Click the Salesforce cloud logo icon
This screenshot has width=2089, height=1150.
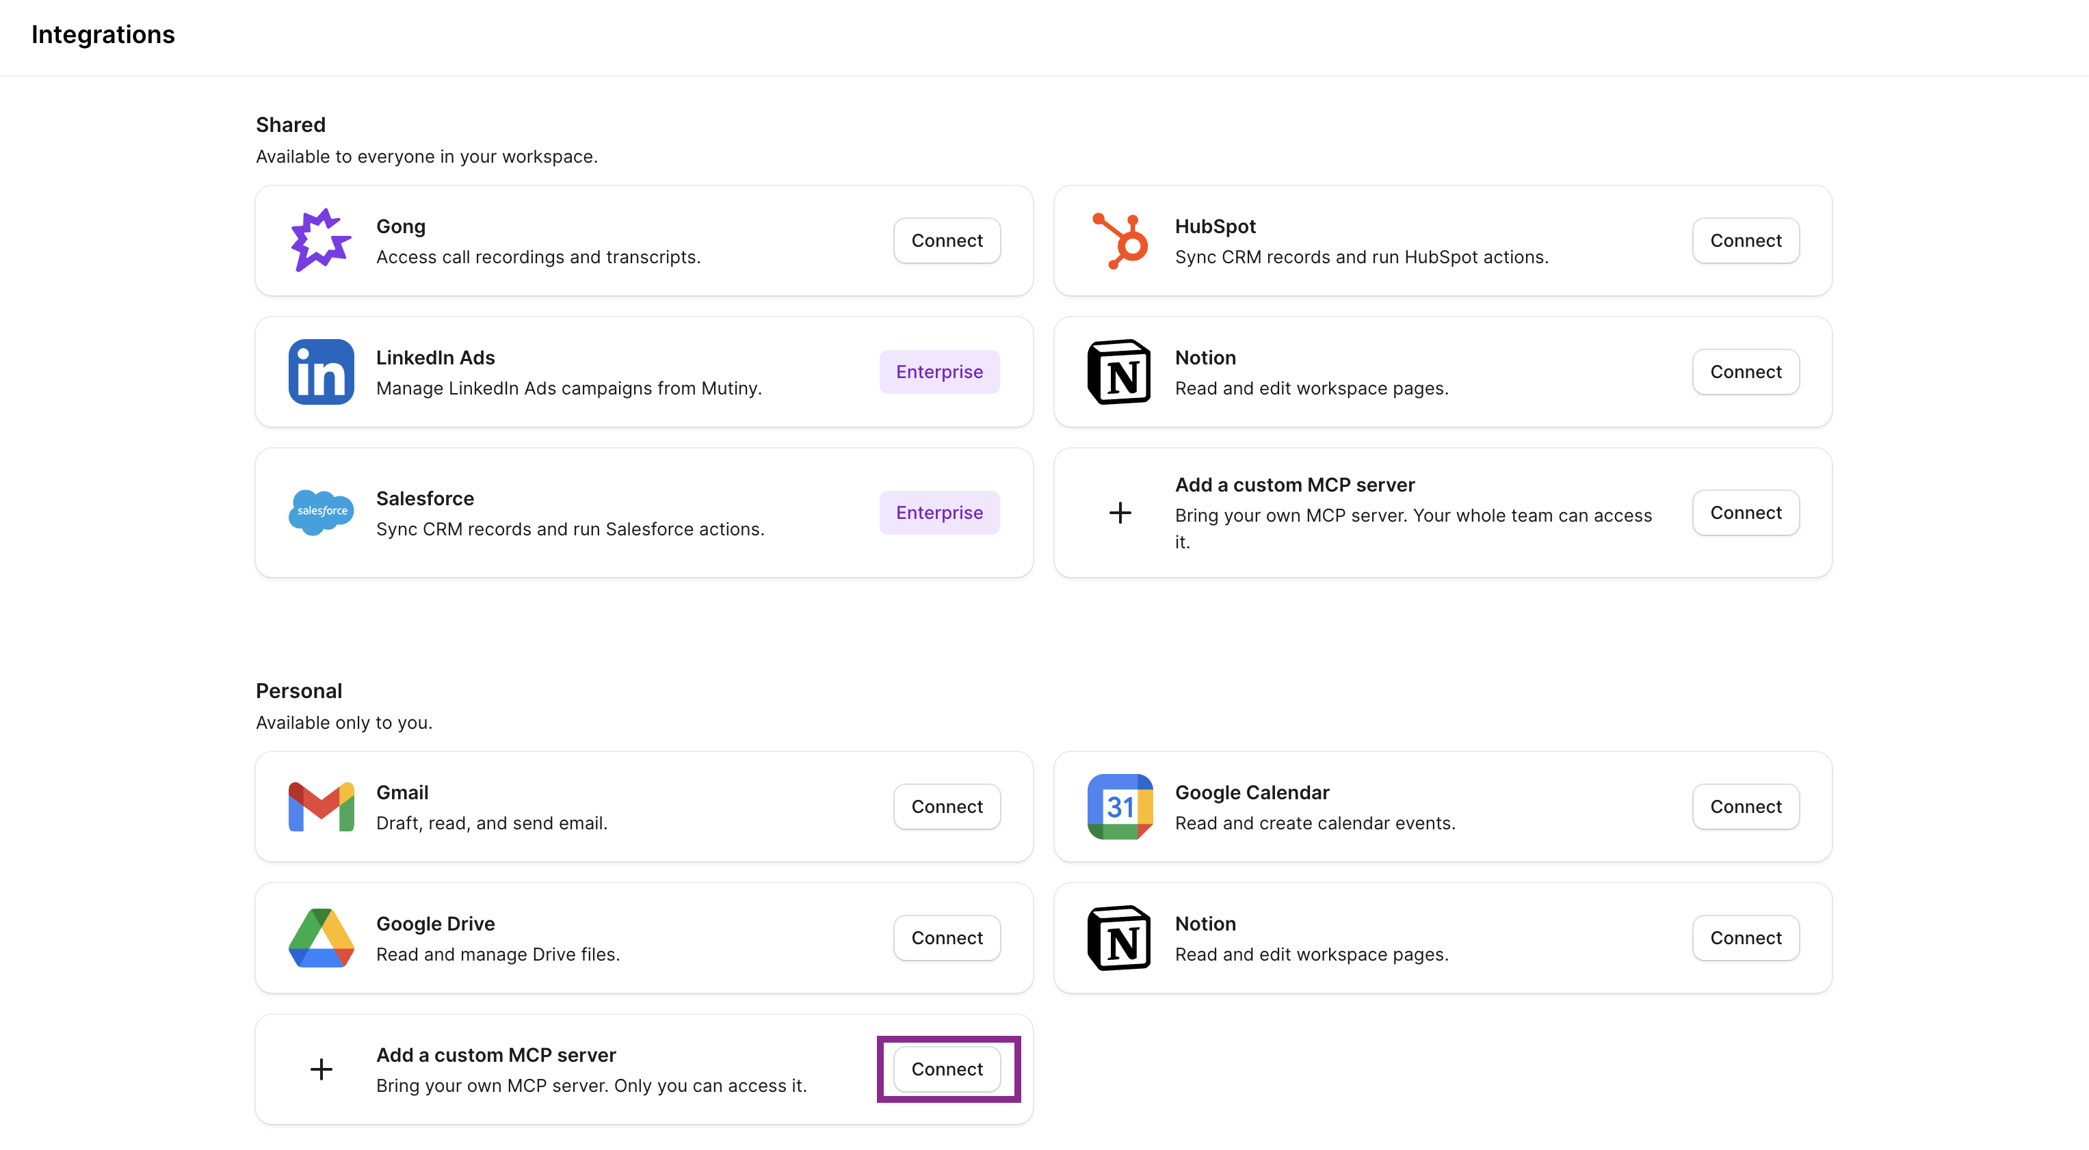coord(321,512)
